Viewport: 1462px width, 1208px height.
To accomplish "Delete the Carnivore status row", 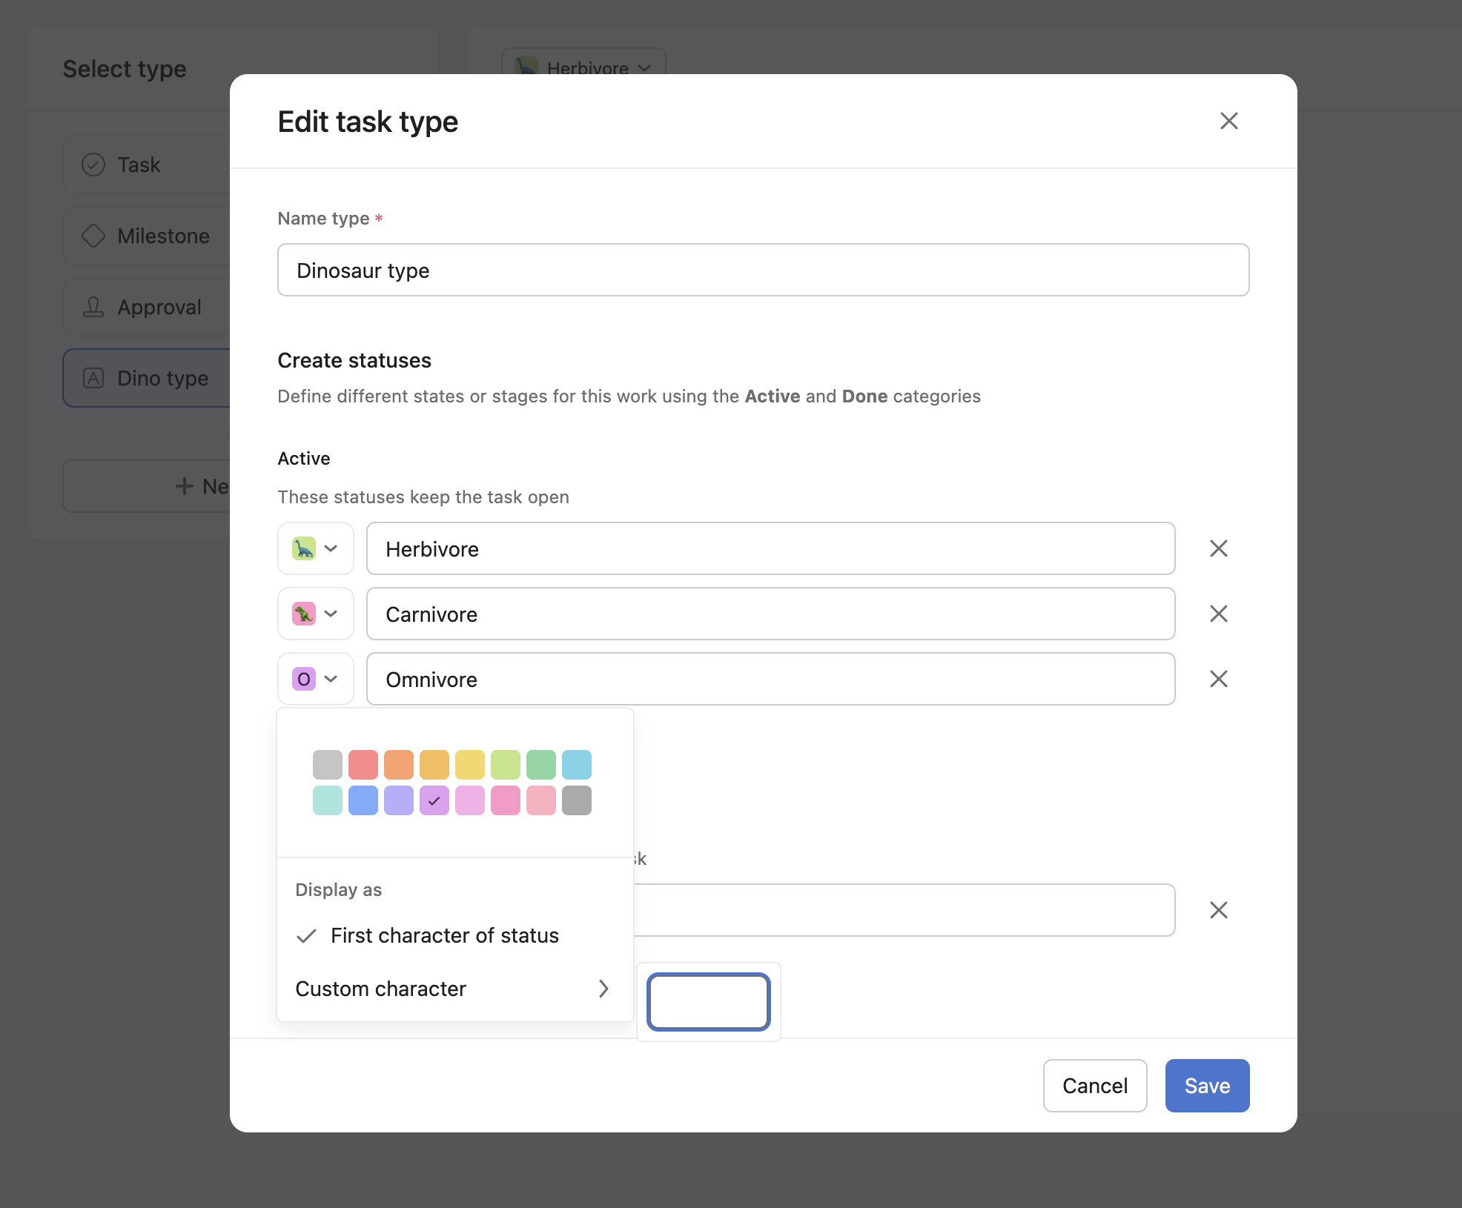I will coord(1218,614).
